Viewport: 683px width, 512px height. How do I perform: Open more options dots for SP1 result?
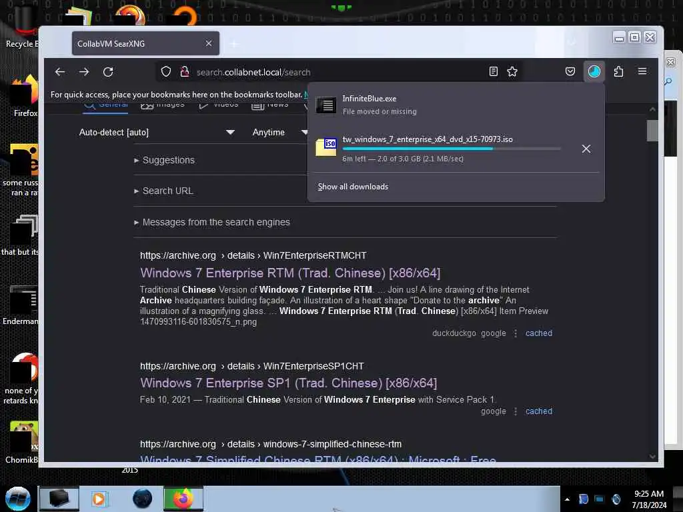coord(516,411)
